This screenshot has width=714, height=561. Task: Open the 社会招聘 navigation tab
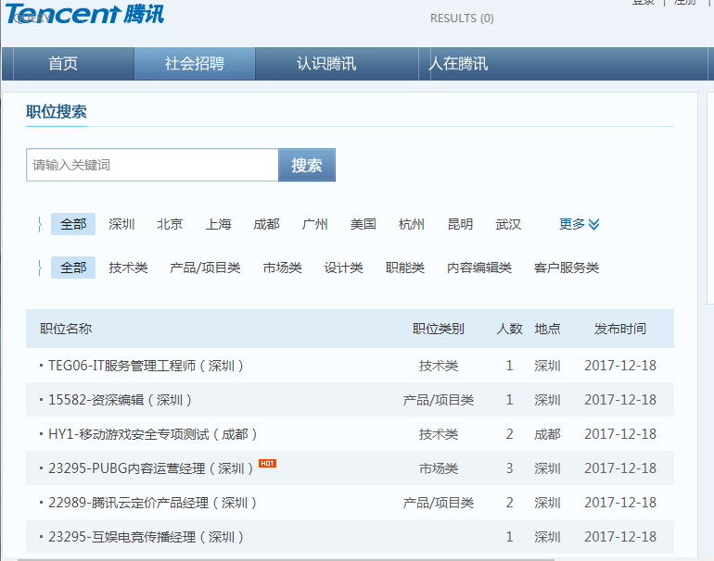click(195, 63)
